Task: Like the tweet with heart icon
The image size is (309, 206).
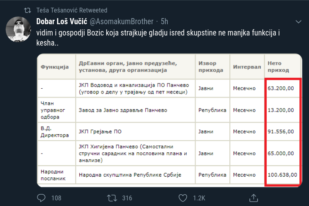Action: (x=183, y=198)
